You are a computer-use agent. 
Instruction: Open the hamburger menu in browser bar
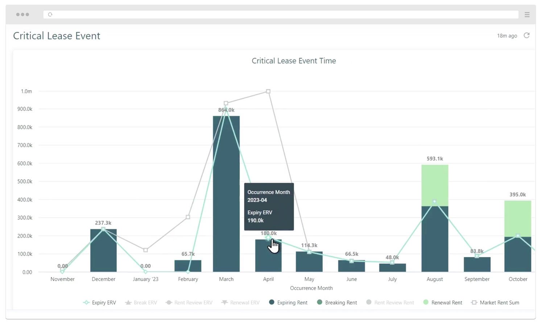coord(527,15)
